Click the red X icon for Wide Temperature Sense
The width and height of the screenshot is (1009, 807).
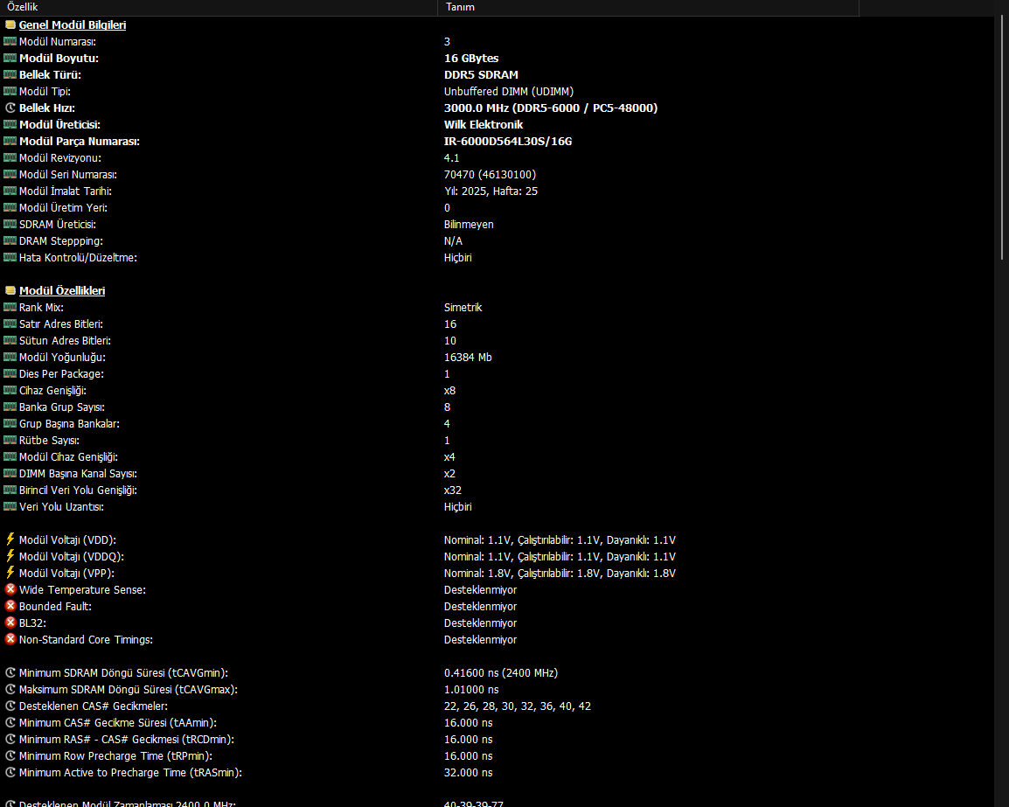[10, 589]
